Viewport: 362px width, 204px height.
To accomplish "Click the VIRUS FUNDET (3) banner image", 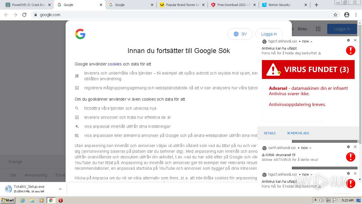I will [308, 69].
